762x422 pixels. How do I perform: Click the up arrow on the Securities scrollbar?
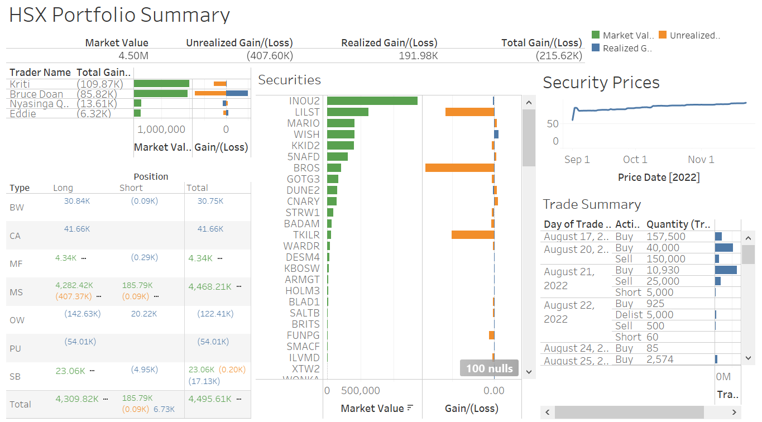528,102
